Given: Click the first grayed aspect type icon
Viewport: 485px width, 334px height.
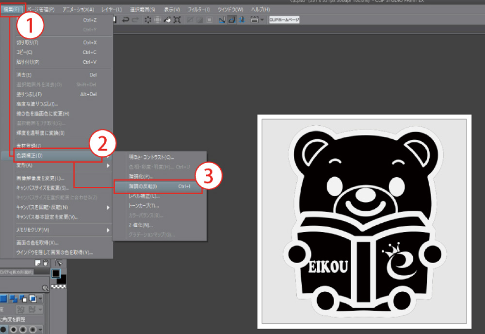Looking at the screenshot, I should [21, 309].
